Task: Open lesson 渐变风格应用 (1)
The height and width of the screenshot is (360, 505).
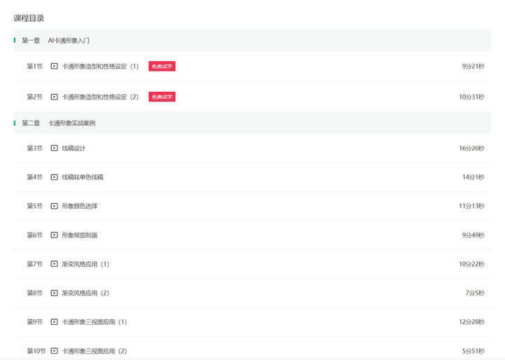Action: click(x=86, y=264)
